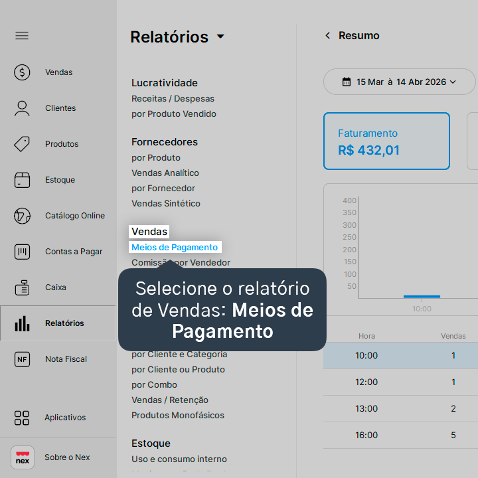Open Produtos Monofásicos report

click(178, 416)
